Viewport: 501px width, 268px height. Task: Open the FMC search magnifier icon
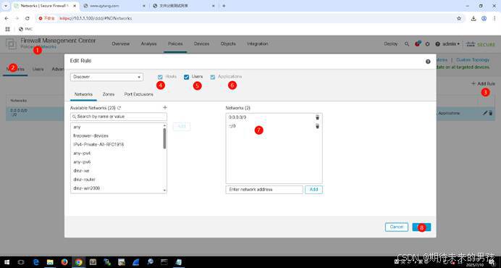[407, 44]
